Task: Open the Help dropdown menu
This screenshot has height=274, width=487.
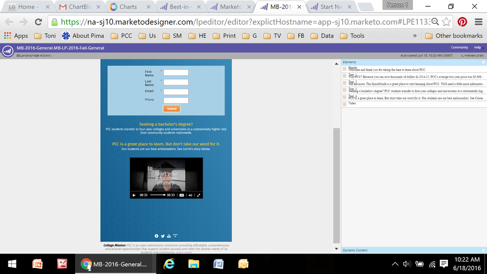Action: (478, 47)
